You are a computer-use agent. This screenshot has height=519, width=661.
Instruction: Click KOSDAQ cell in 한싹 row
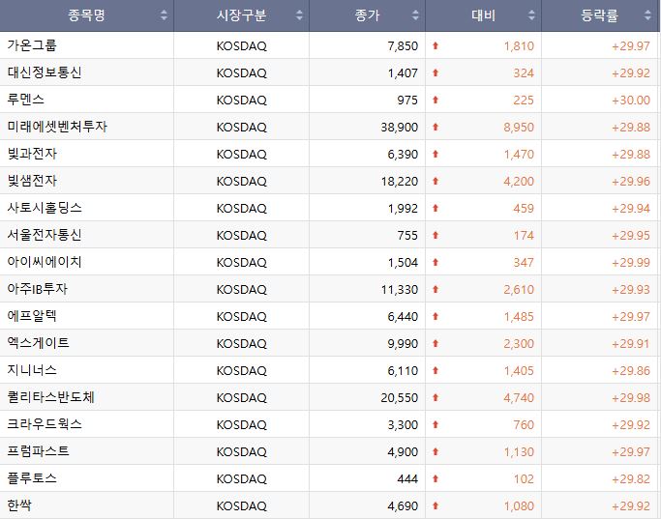(242, 505)
